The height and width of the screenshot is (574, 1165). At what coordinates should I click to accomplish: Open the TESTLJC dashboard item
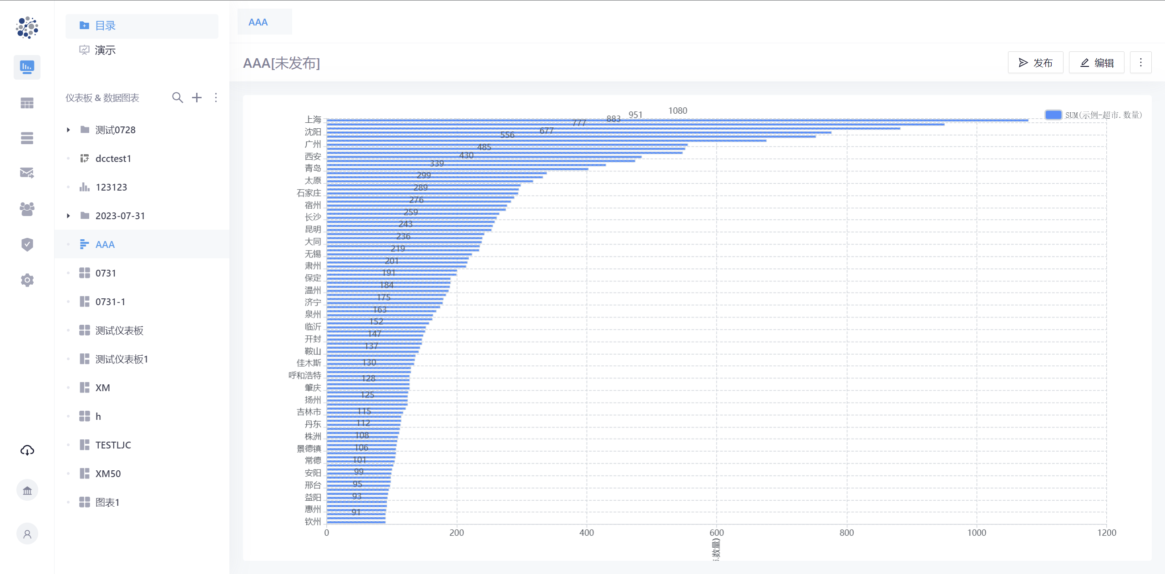tap(142, 445)
